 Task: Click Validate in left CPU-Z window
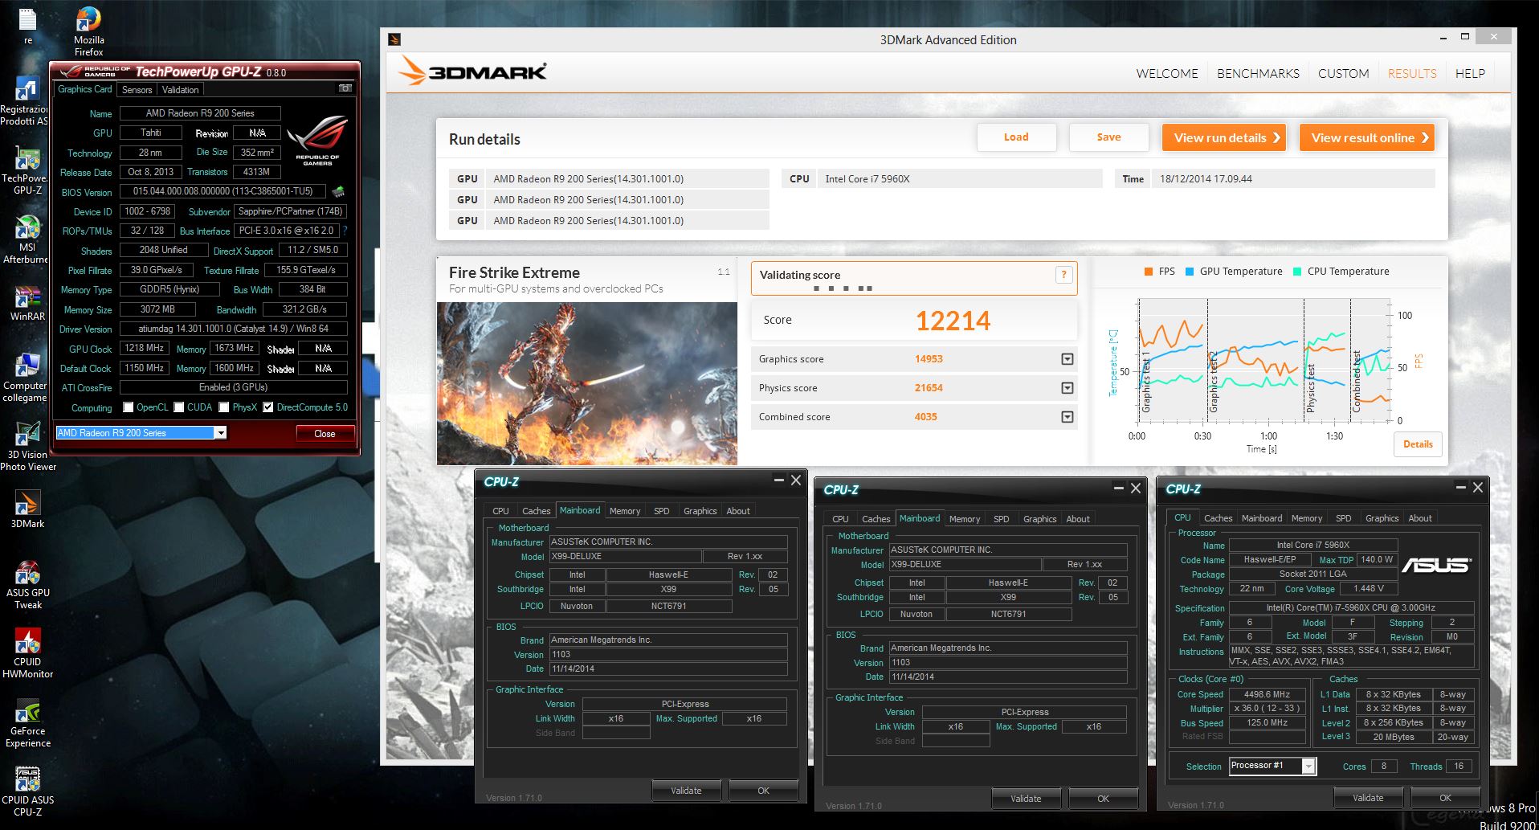(686, 791)
